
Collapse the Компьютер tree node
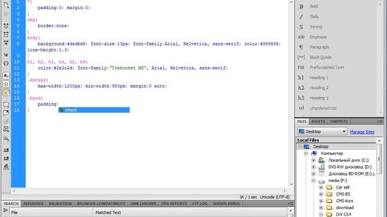coord(306,153)
